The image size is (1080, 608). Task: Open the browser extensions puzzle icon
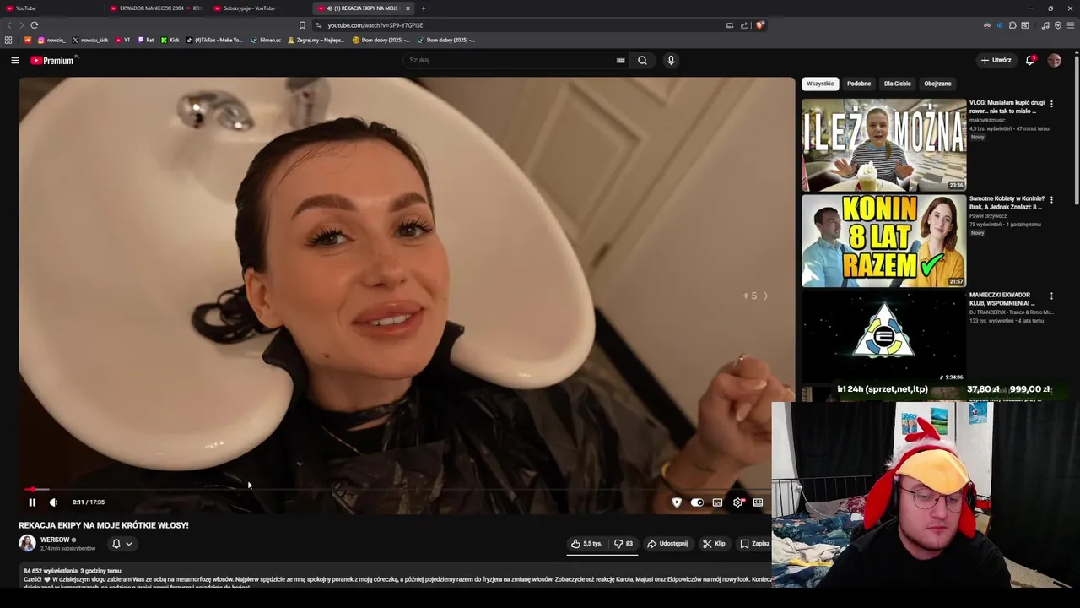coord(1012,25)
